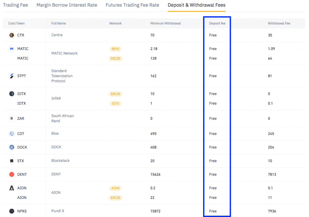This screenshot has width=309, height=217.
Task: Open the Trading Fee tab
Action: point(15,5)
